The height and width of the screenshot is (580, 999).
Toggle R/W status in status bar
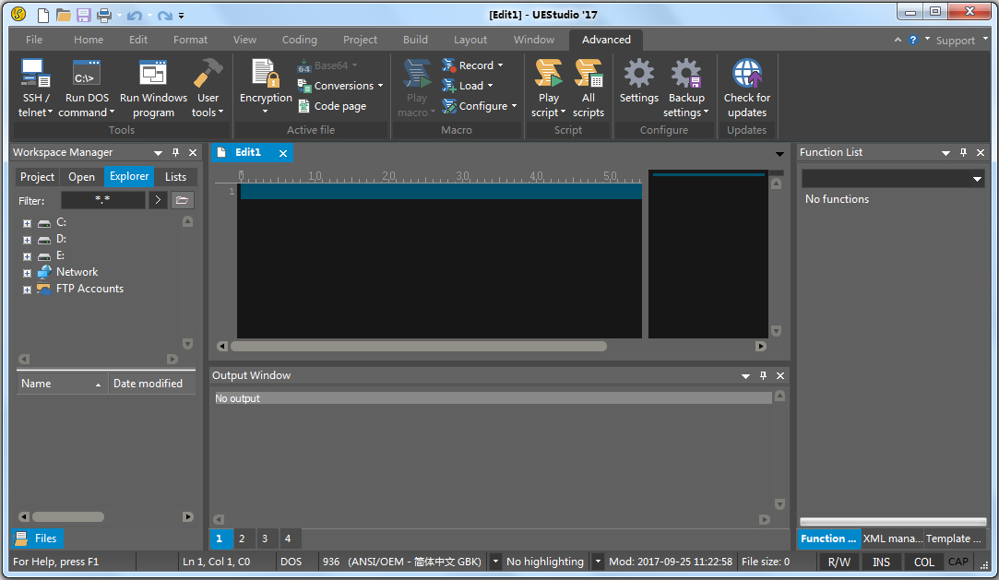(x=839, y=562)
